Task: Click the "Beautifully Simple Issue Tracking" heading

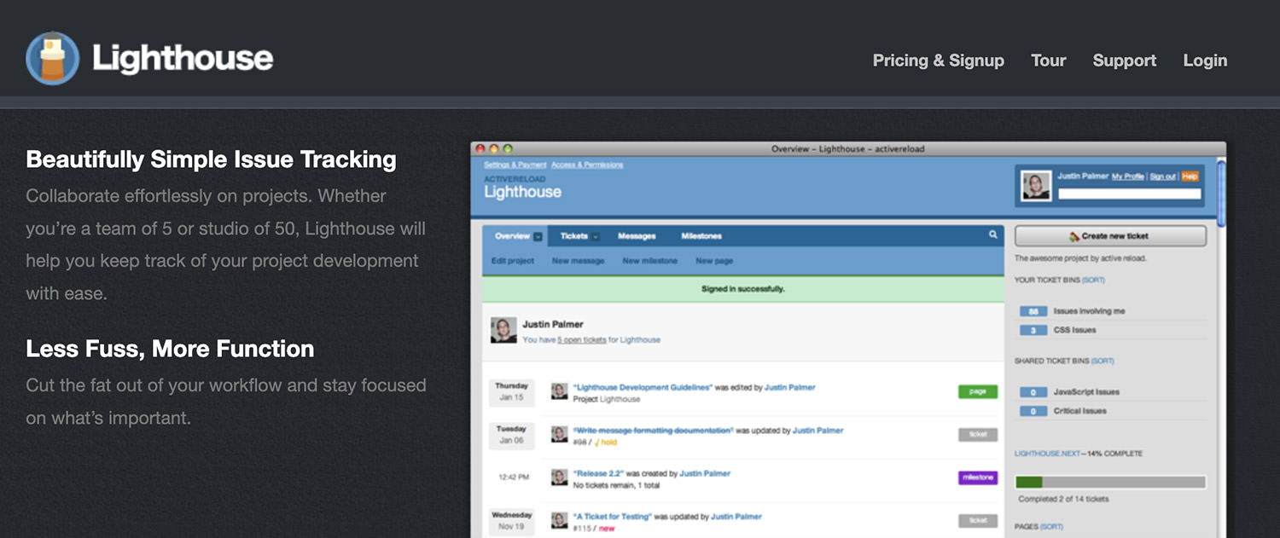Action: tap(212, 159)
